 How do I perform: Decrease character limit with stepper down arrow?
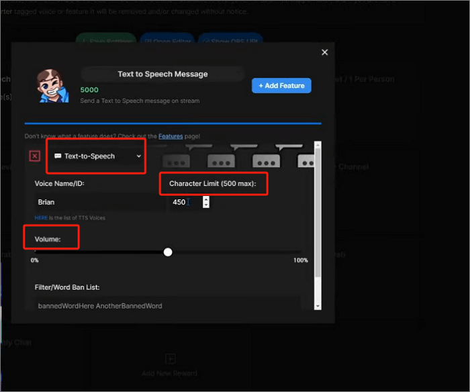pos(206,205)
